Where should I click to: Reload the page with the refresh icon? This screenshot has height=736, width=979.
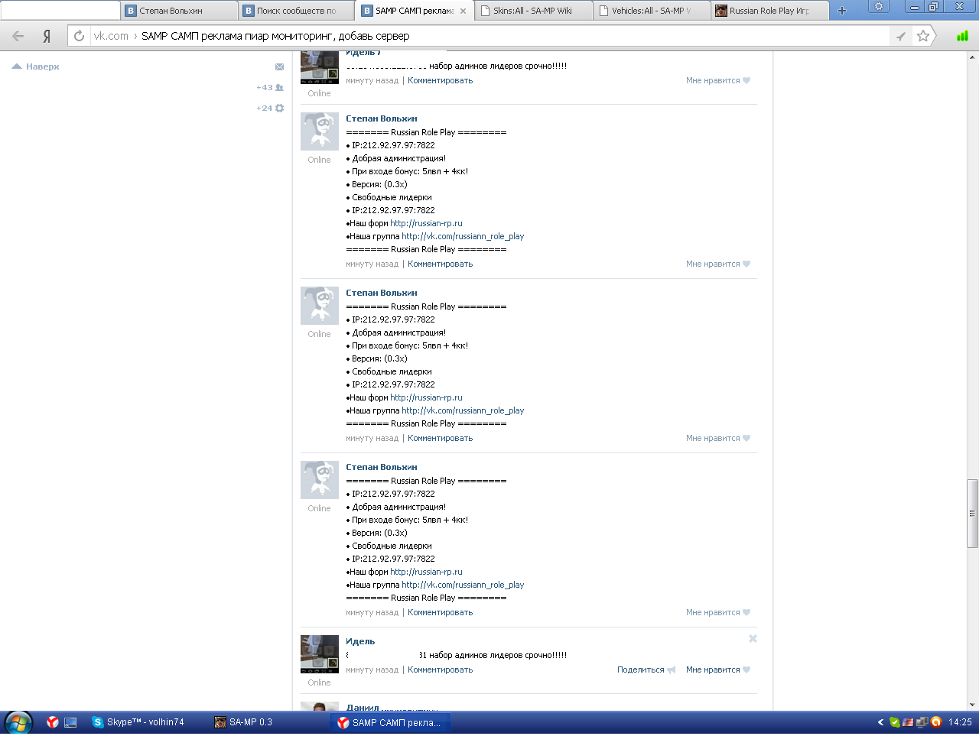click(79, 36)
